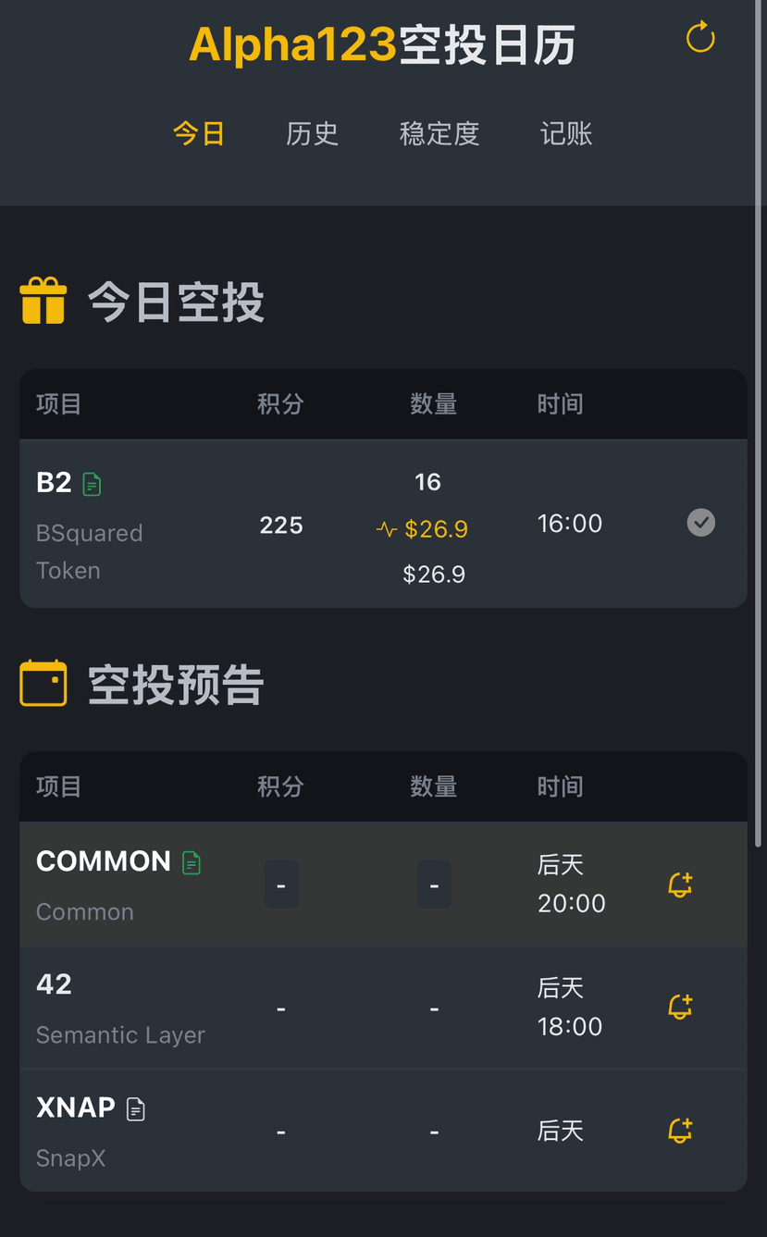Click the price trend icon near $26.9

pos(387,529)
